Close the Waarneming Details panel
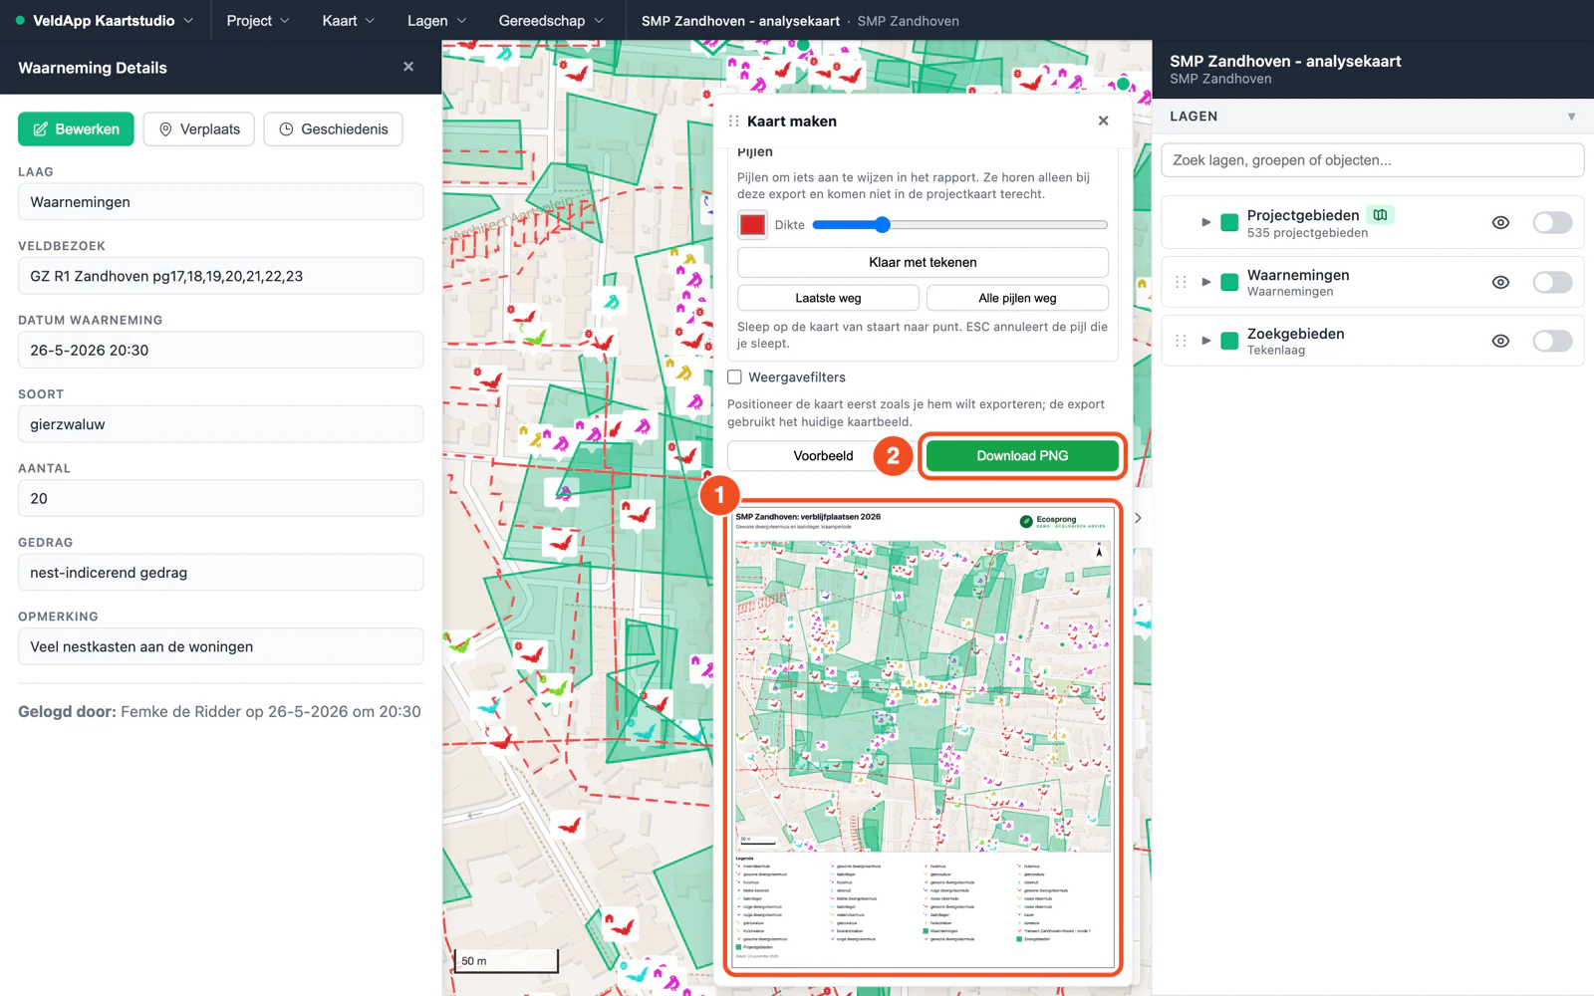This screenshot has height=996, width=1594. 408,67
